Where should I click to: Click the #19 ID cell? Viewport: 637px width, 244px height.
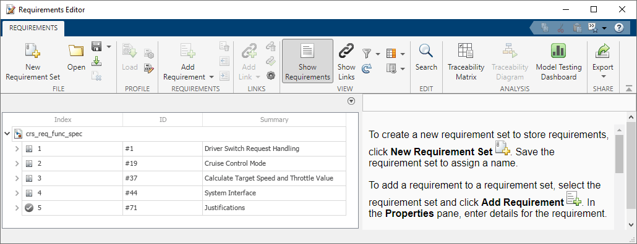[163, 163]
